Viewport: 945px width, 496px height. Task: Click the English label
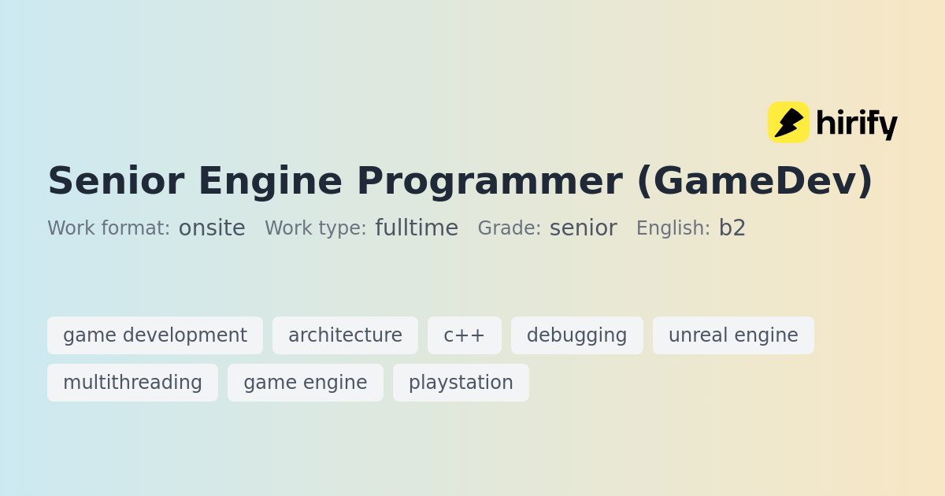[x=673, y=228]
